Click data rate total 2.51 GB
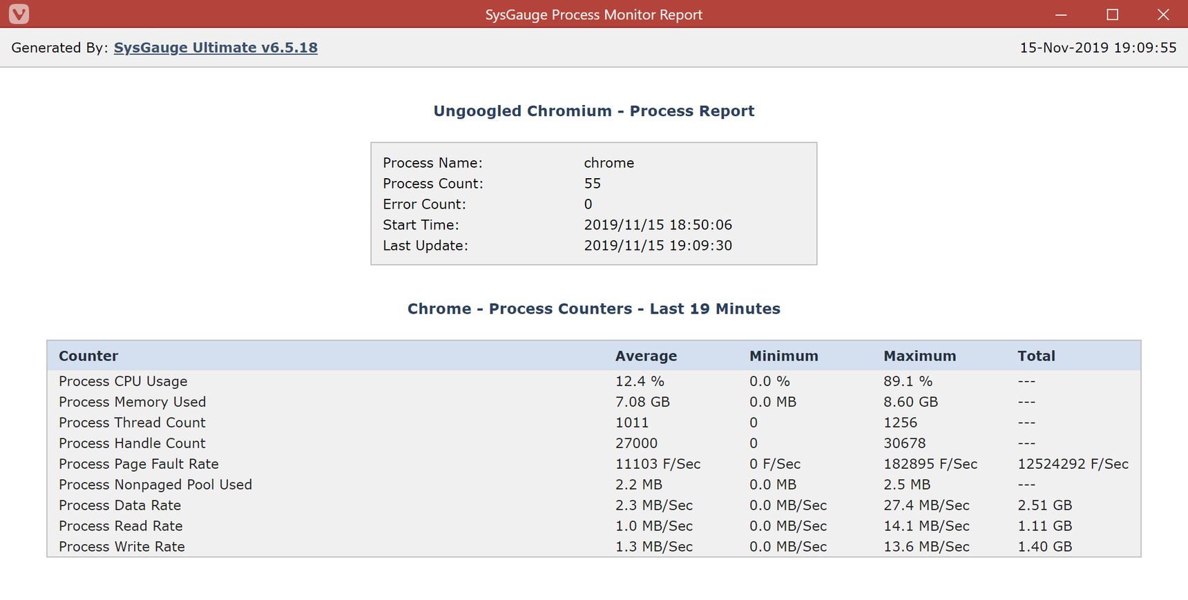Viewport: 1188px width, 600px height. tap(1044, 505)
